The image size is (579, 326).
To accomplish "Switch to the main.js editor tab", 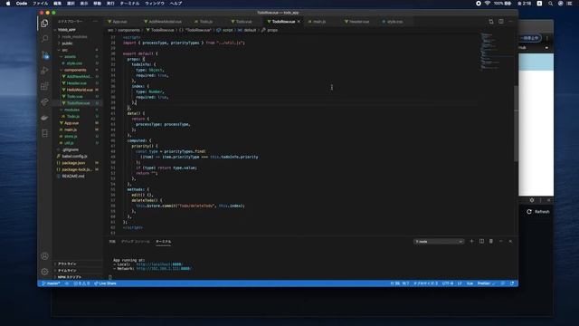I will click(319, 22).
